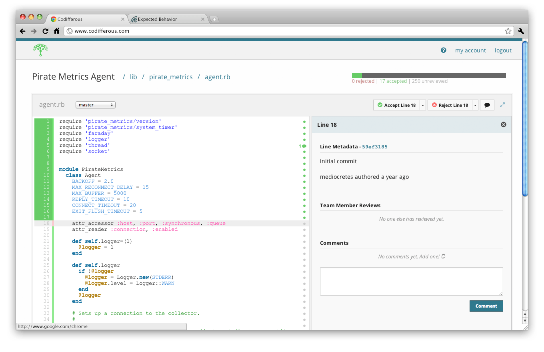
Task: Open the master branch dropdown
Action: tap(96, 105)
